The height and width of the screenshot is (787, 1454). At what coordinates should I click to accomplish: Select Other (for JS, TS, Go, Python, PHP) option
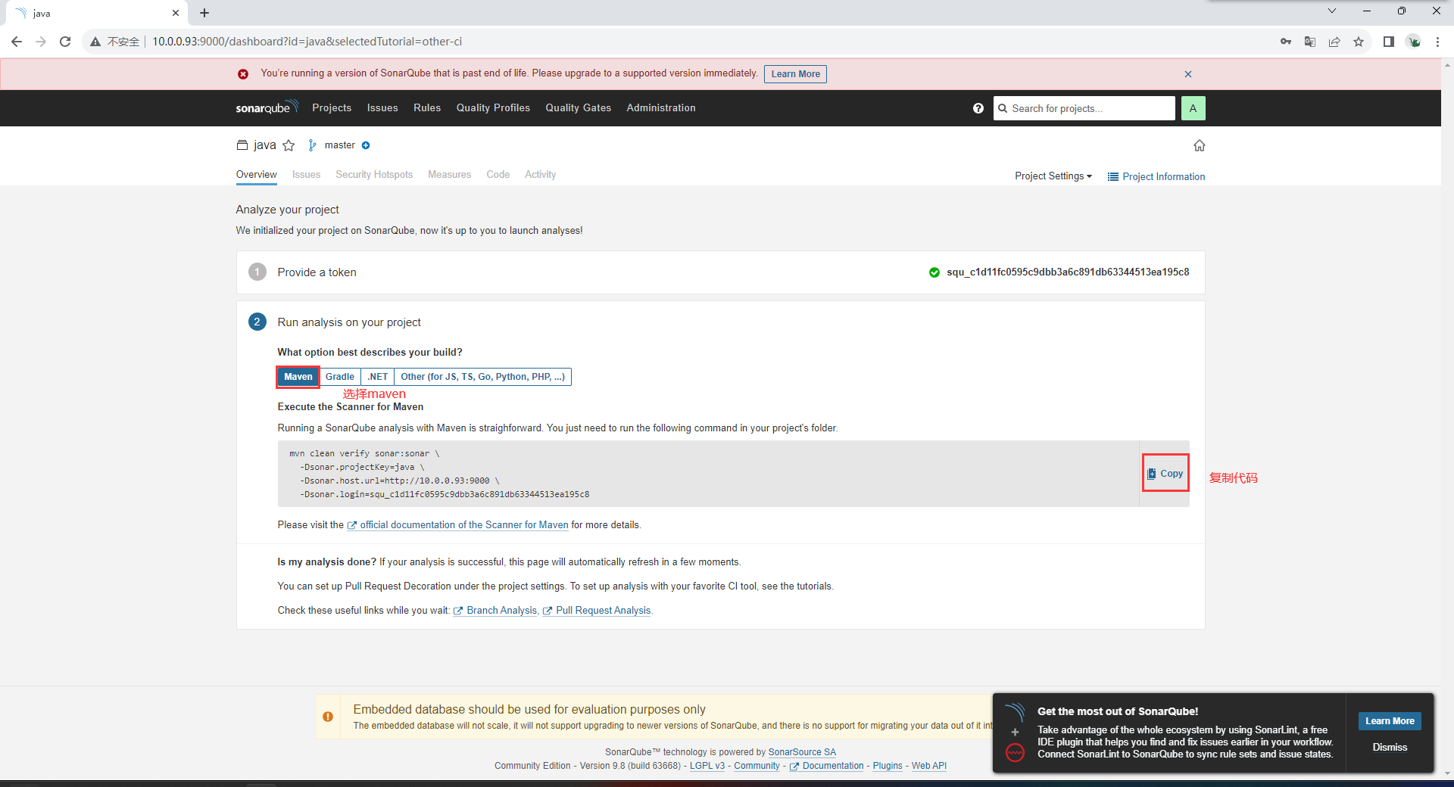coord(482,377)
